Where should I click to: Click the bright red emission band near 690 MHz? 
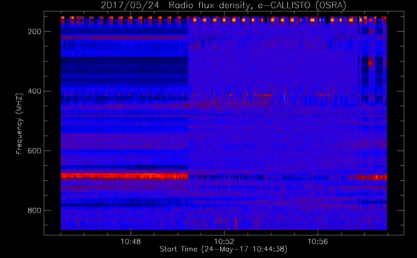click(x=124, y=176)
